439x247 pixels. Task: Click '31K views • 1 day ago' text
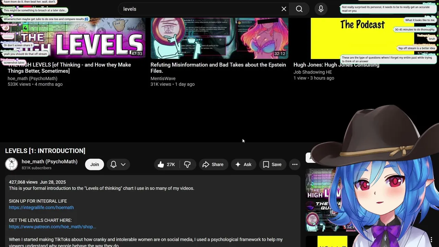point(173,84)
